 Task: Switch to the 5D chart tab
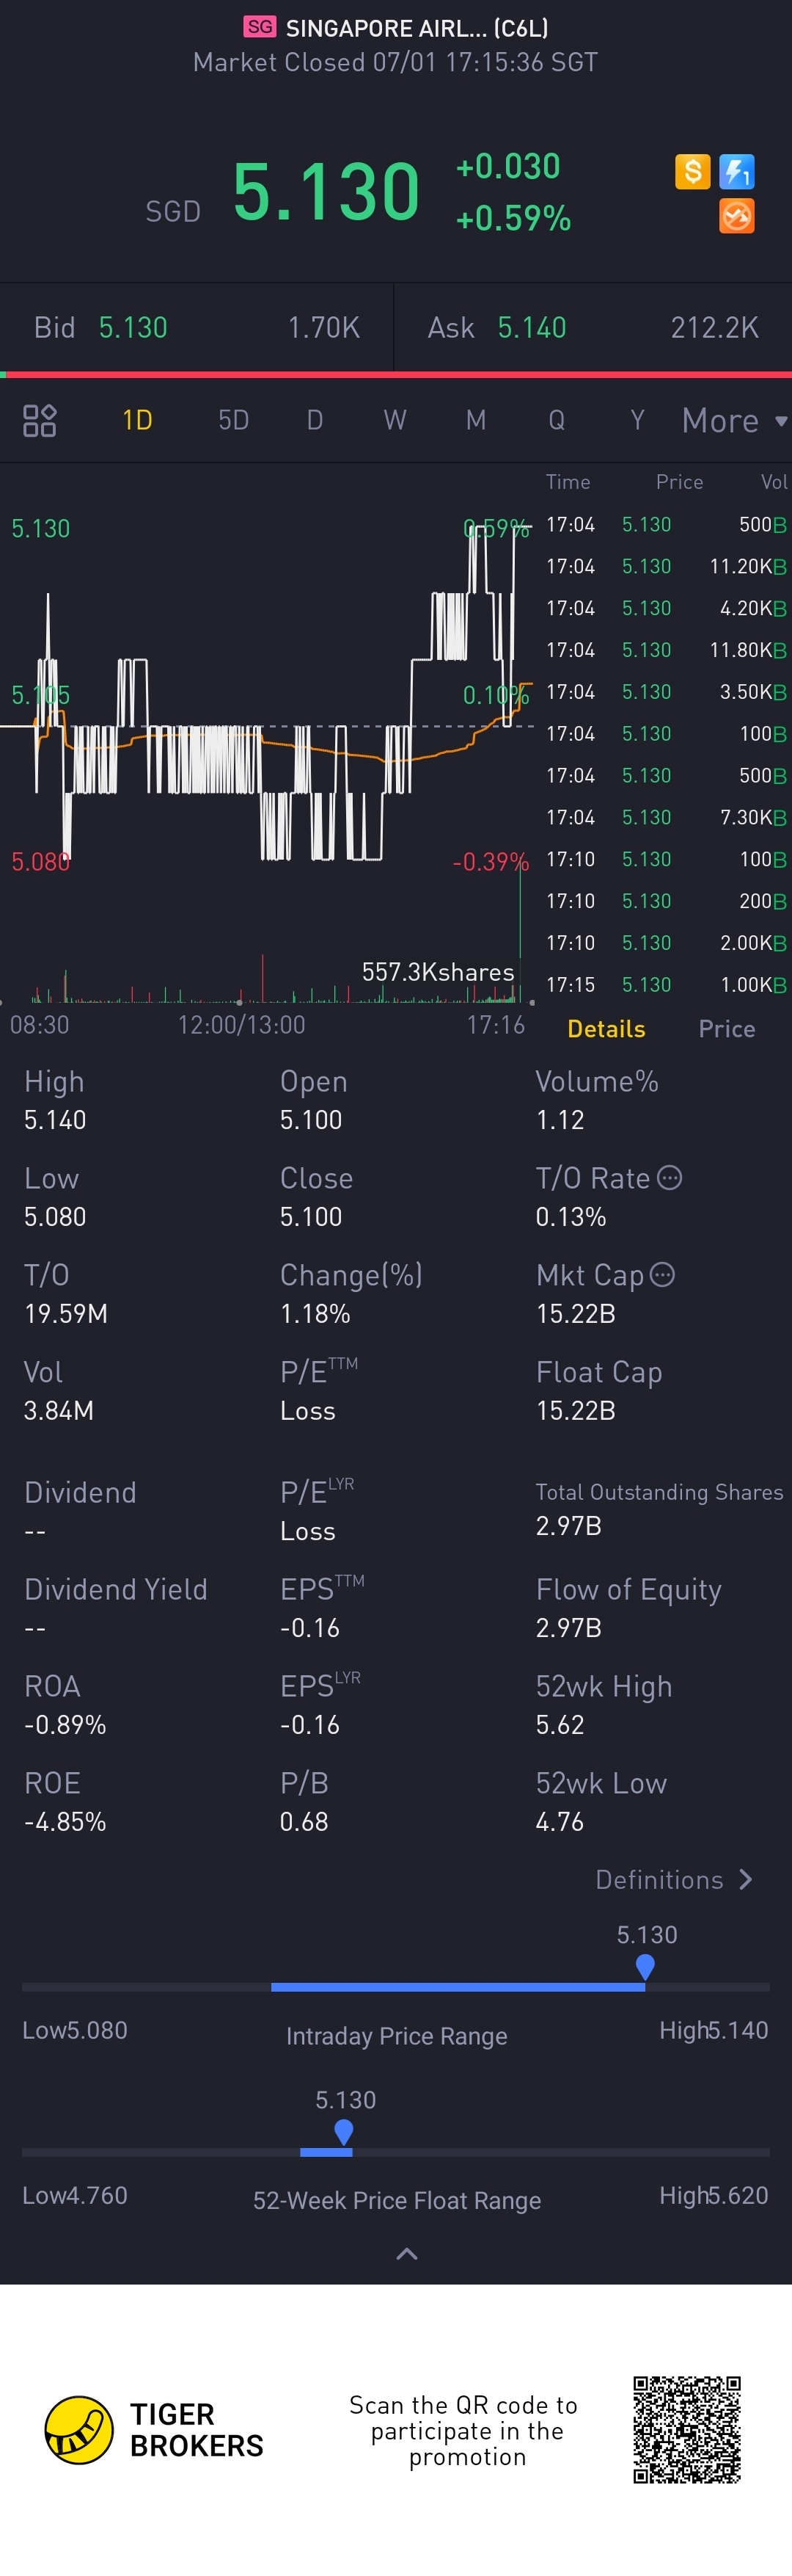pos(234,420)
